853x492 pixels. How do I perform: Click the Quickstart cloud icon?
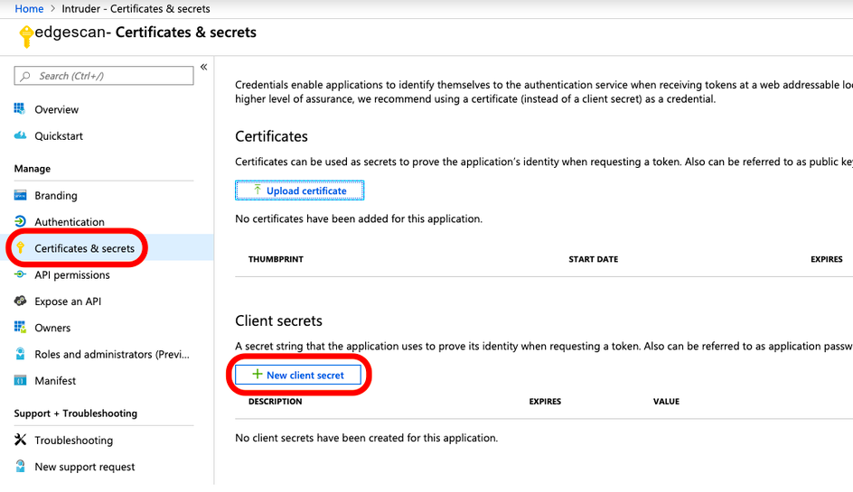point(20,135)
